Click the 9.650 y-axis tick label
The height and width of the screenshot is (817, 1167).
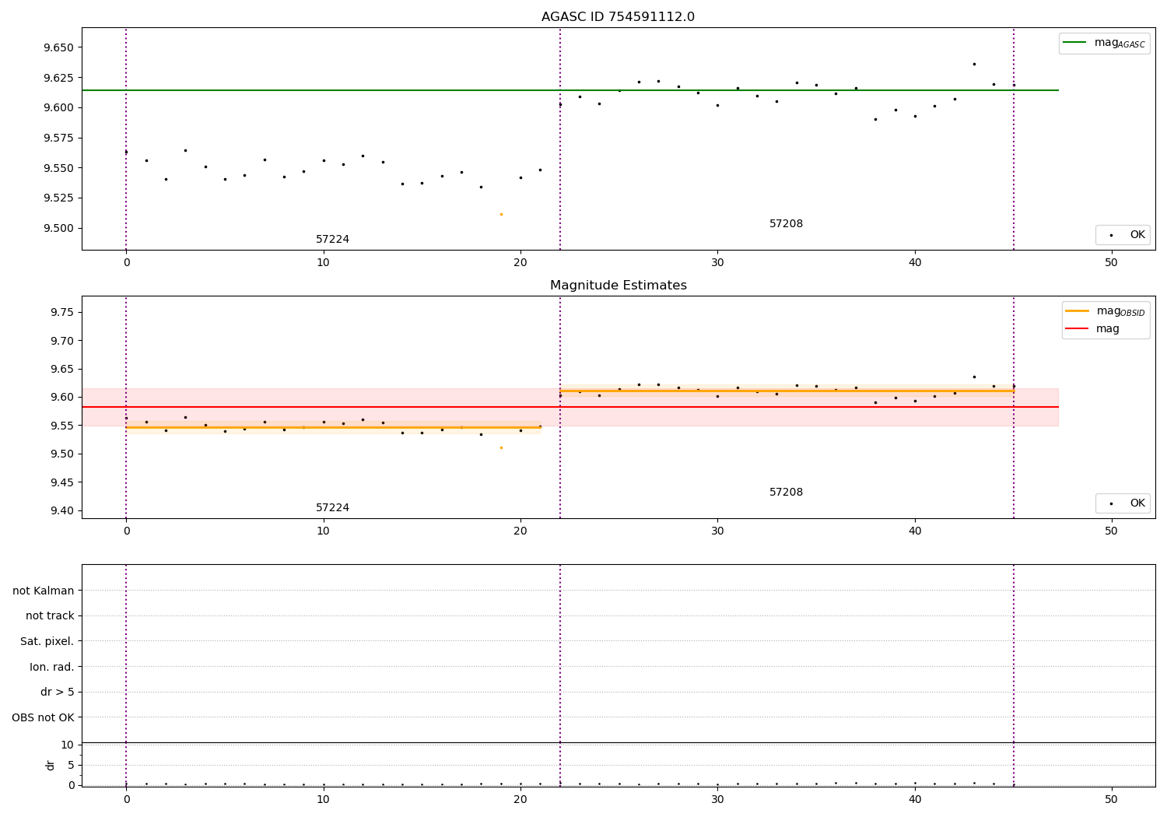[x=59, y=48]
